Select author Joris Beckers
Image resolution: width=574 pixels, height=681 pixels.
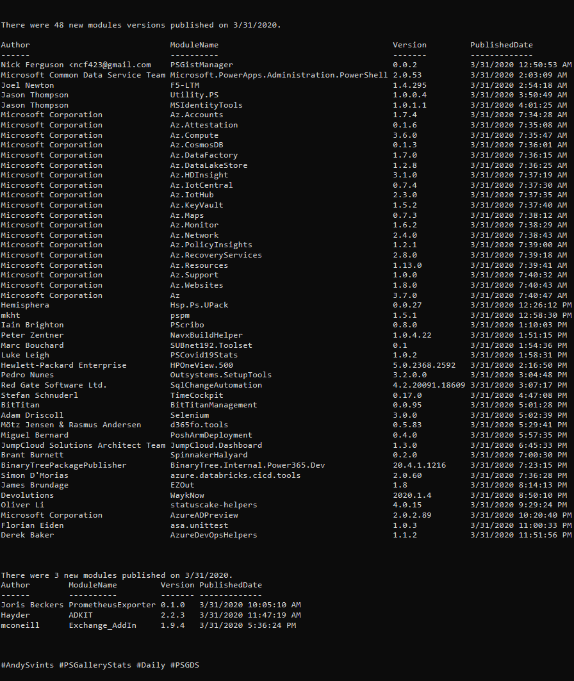[32, 605]
